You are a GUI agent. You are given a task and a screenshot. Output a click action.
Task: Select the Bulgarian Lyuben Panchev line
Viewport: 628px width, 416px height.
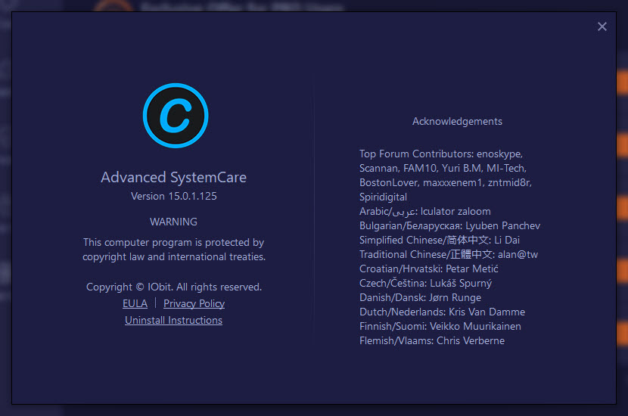click(449, 226)
